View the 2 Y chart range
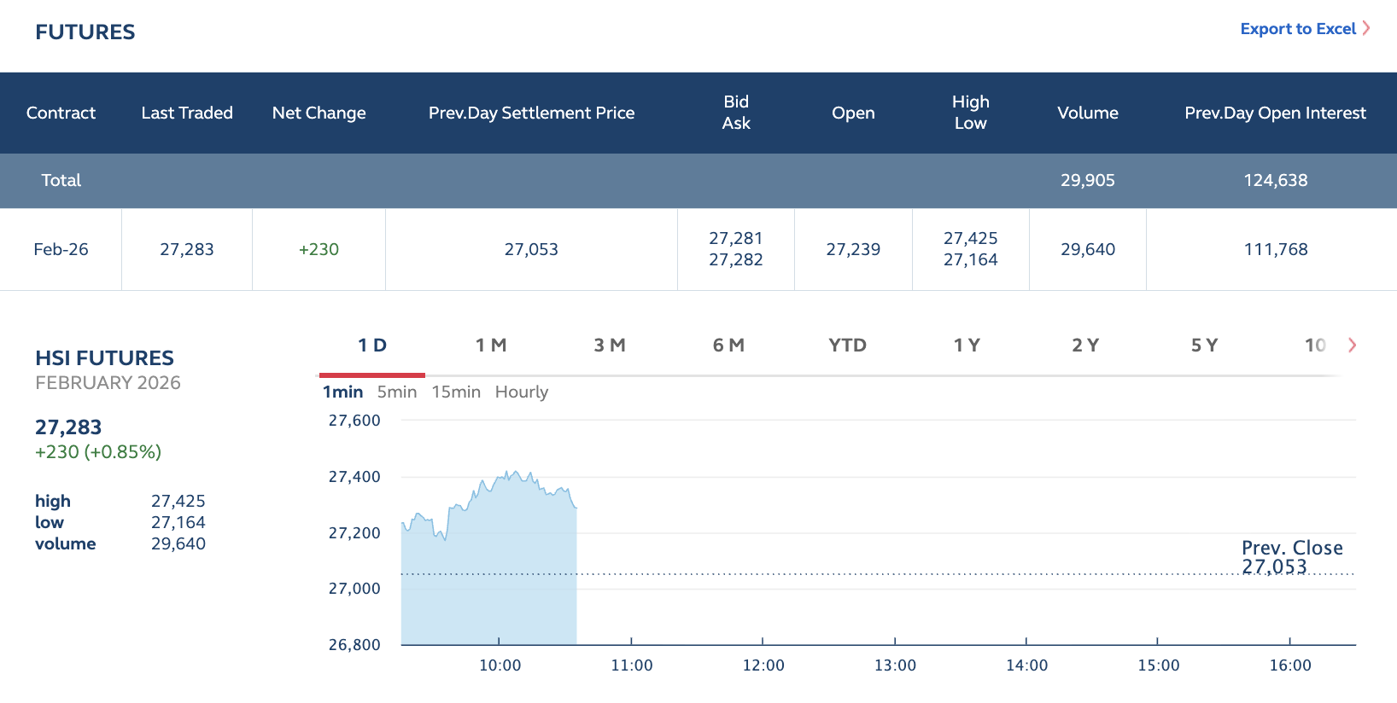The width and height of the screenshot is (1397, 703). point(1085,346)
